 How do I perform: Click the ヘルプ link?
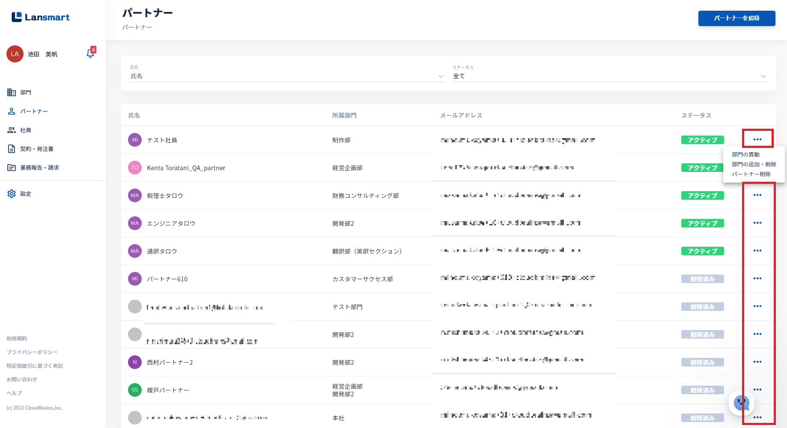[14, 393]
